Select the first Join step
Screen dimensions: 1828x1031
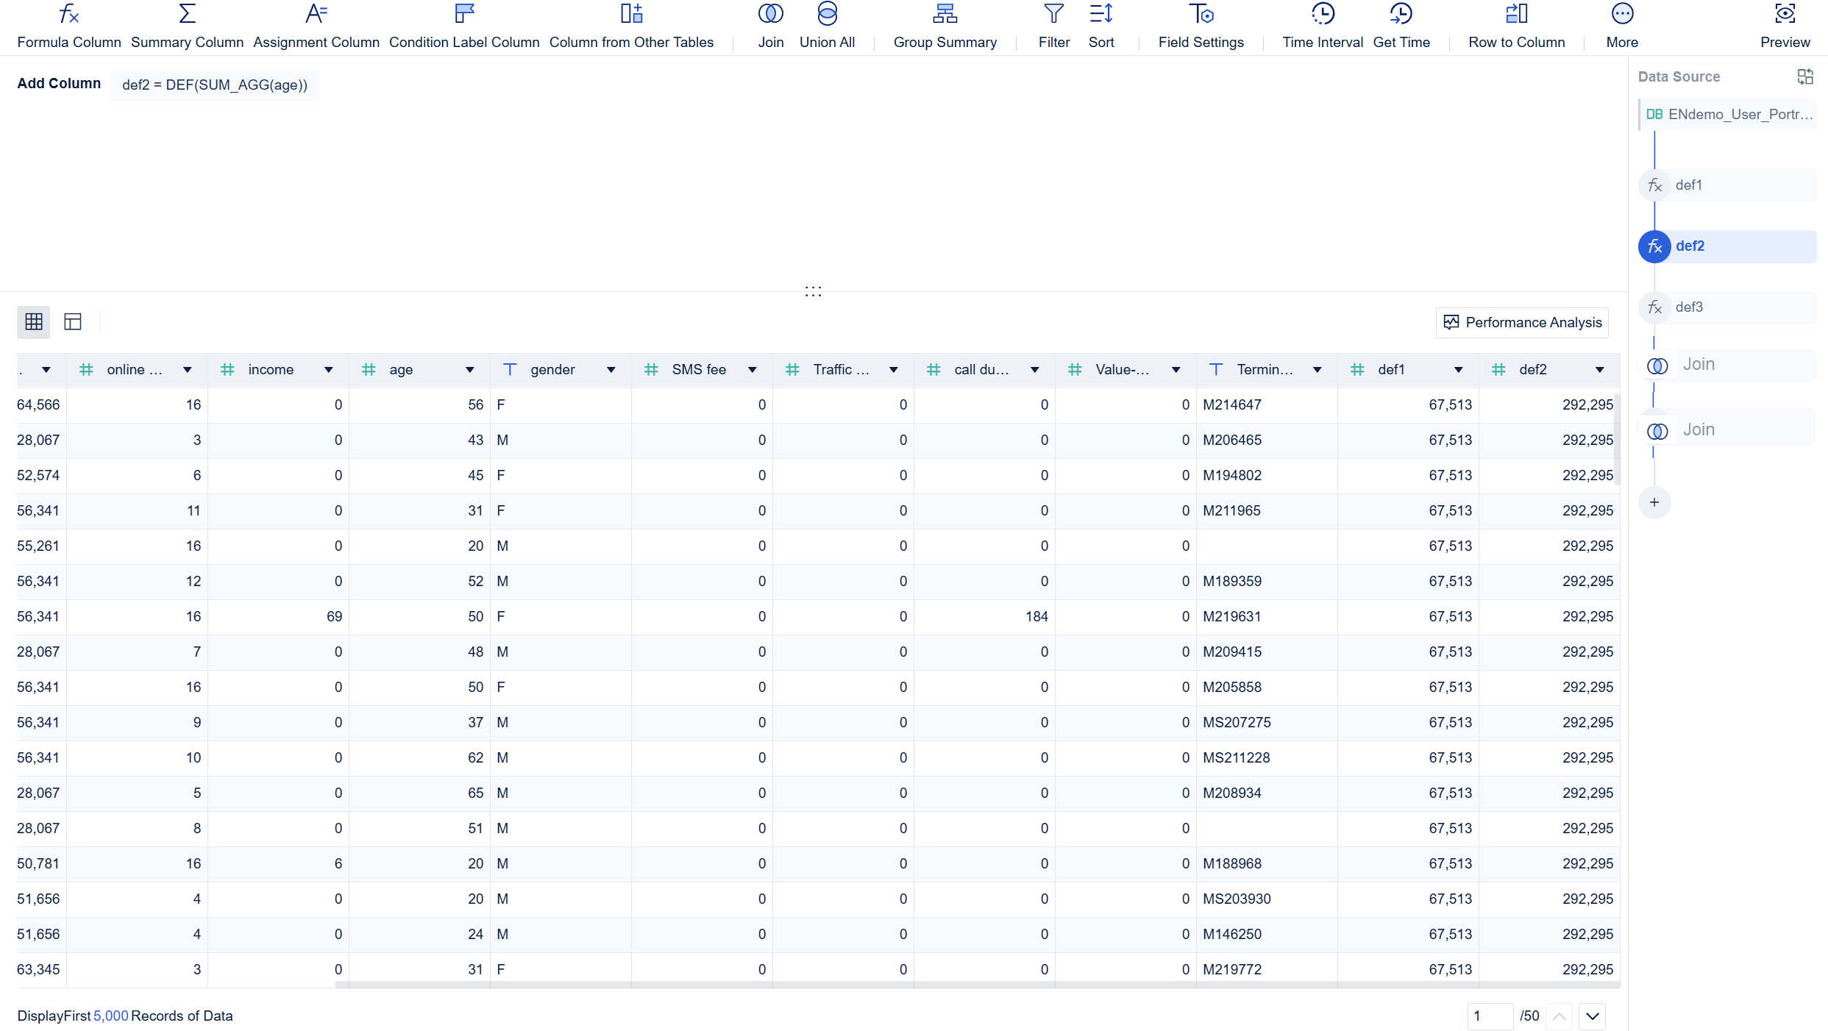tap(1727, 365)
